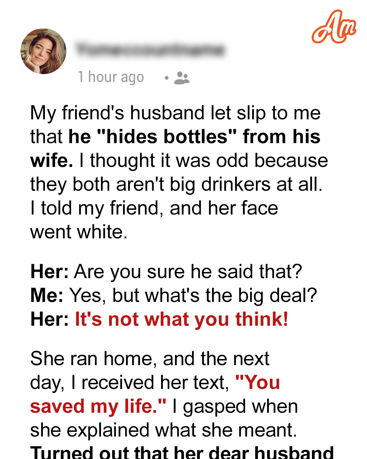Click the phrase 'I gasped when'

click(x=235, y=406)
